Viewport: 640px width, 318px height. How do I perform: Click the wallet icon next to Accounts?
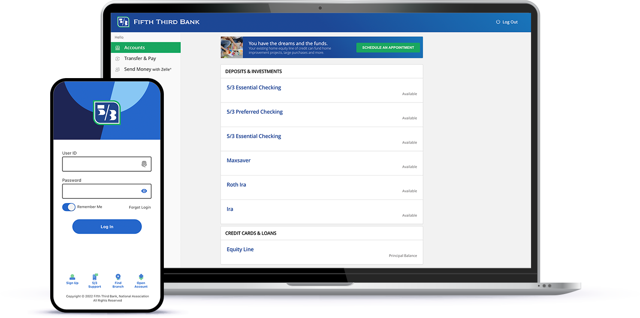pyautogui.click(x=118, y=47)
